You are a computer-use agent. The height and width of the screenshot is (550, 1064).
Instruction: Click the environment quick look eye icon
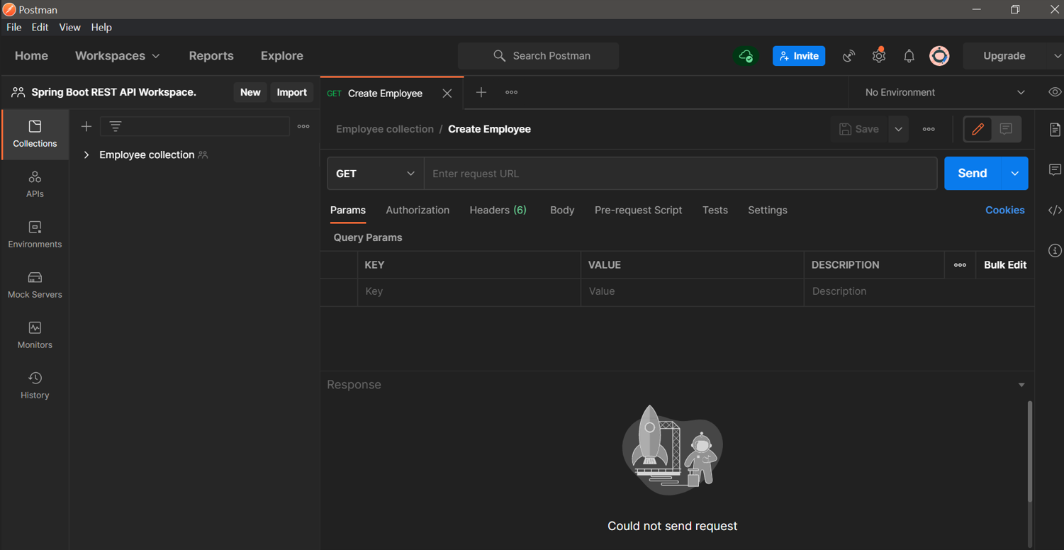(1055, 92)
